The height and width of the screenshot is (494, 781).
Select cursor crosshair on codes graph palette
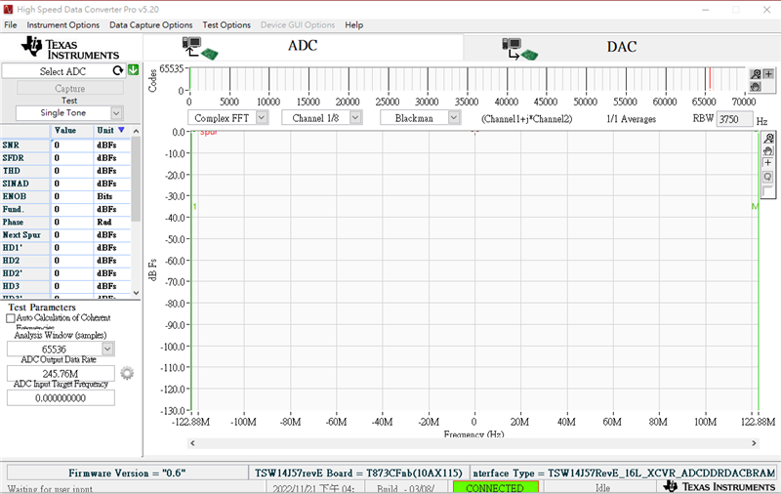point(768,74)
